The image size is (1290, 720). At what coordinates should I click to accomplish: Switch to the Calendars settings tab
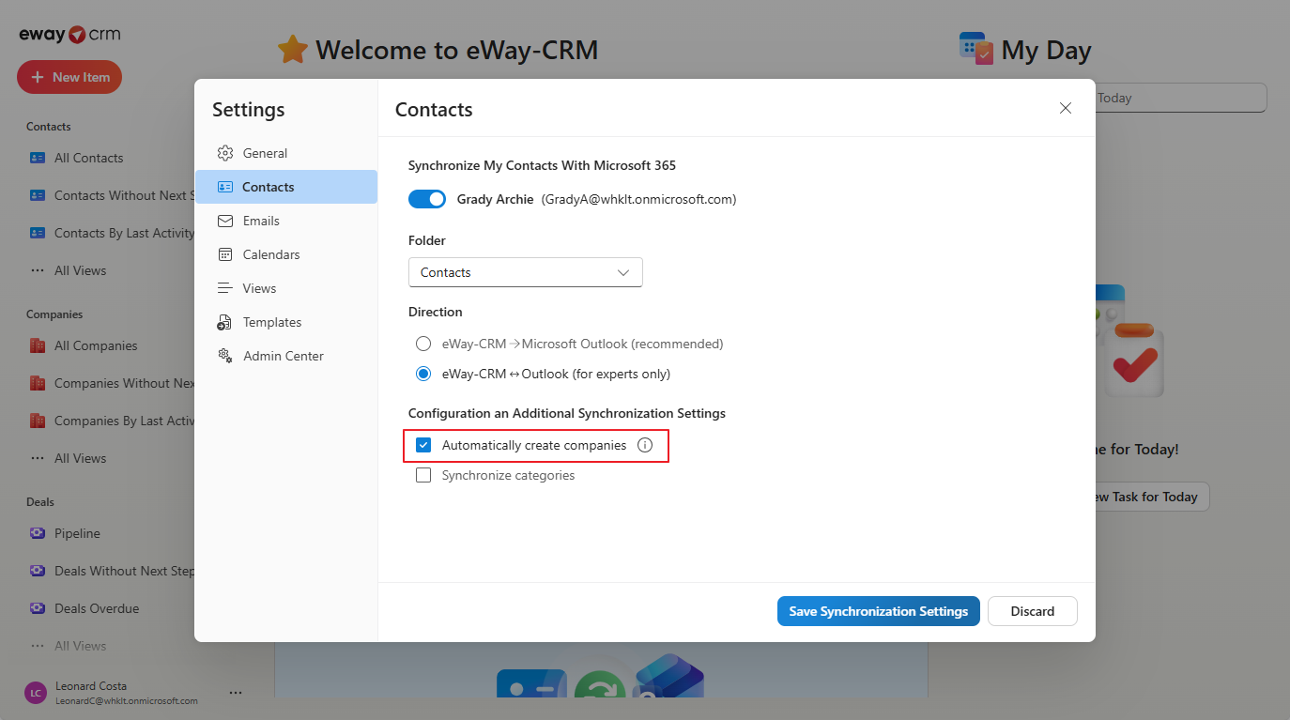(x=286, y=254)
